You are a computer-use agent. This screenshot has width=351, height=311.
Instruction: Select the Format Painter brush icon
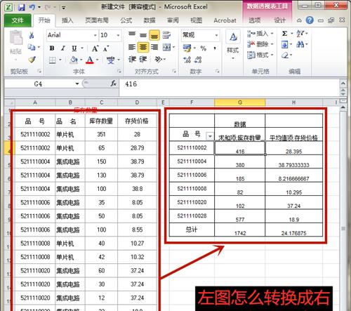[x=32, y=60]
